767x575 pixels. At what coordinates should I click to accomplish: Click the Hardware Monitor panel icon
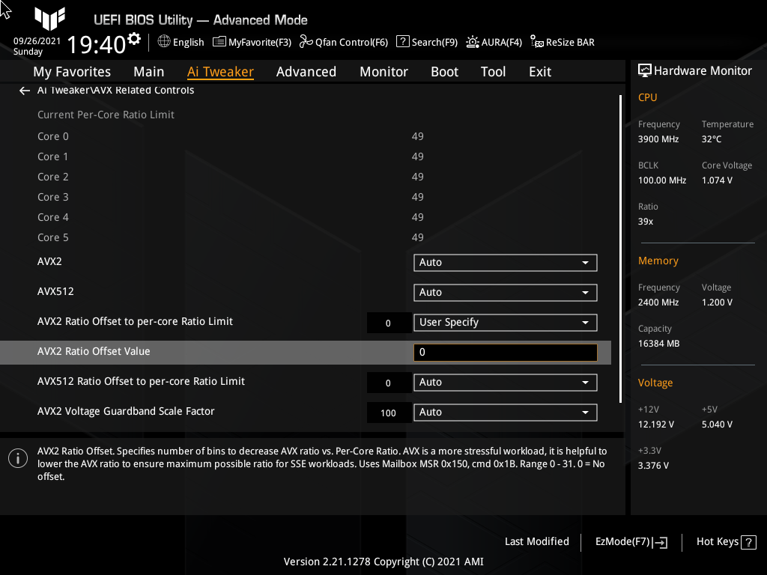(645, 70)
